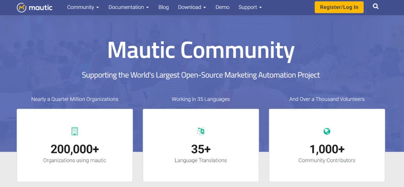Expand the Documentation dropdown arrow

pos(148,8)
